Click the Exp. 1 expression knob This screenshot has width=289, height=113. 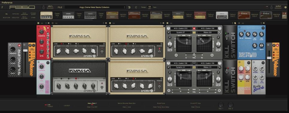click(x=221, y=105)
